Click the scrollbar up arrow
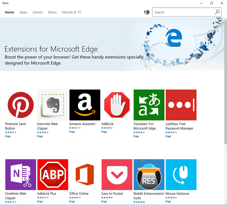The image size is (227, 205). tap(226, 19)
